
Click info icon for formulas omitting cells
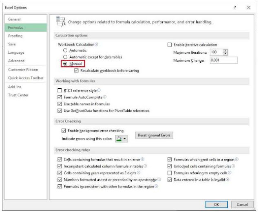point(237,159)
